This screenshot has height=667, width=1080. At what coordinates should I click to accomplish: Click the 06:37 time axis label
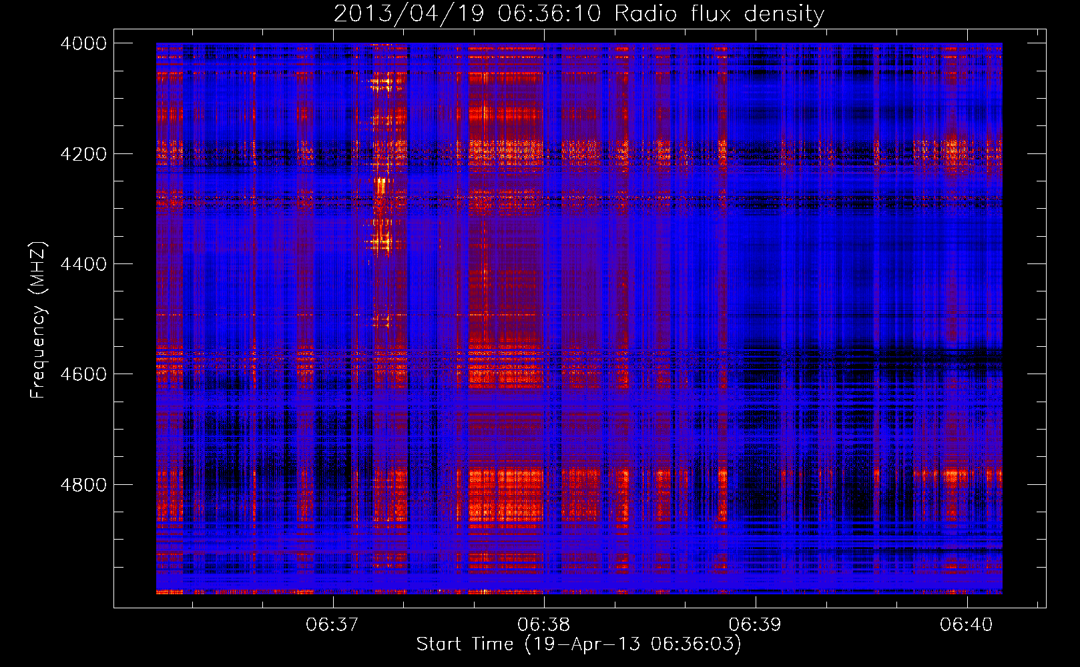[332, 625]
